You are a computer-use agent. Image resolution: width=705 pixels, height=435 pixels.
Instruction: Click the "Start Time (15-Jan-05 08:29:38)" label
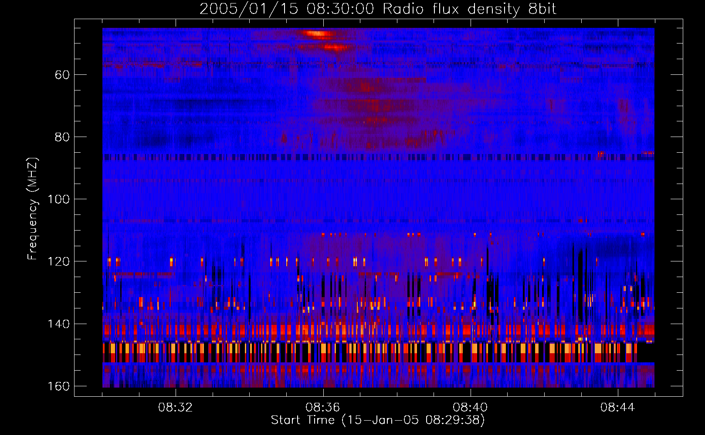pos(378,420)
